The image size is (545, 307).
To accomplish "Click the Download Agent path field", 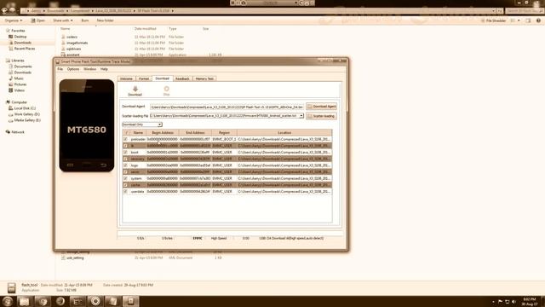I will click(227, 107).
